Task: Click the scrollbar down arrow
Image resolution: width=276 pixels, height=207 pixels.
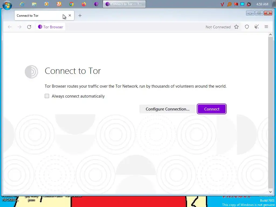Action: tap(270, 192)
